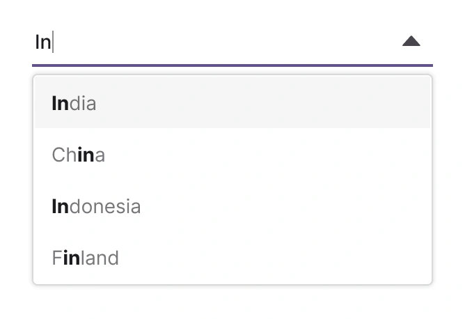
Task: Focus the combo box search input
Action: click(x=209, y=42)
